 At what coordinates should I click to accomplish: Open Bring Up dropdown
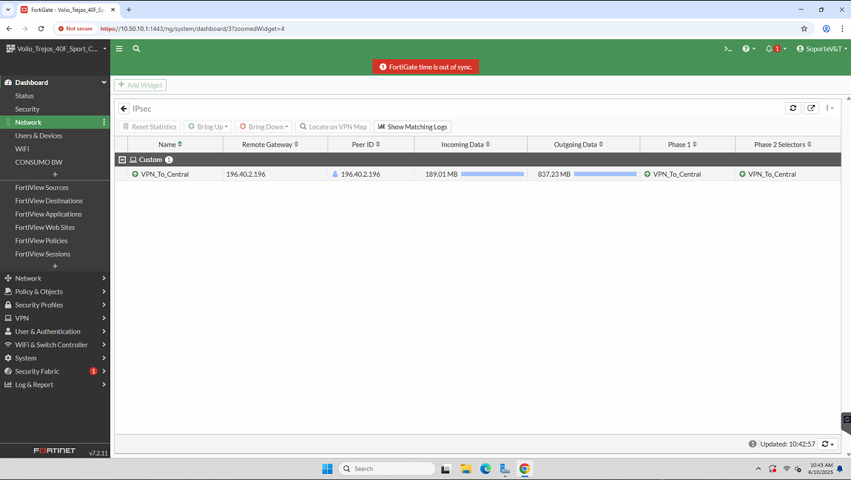click(x=209, y=127)
